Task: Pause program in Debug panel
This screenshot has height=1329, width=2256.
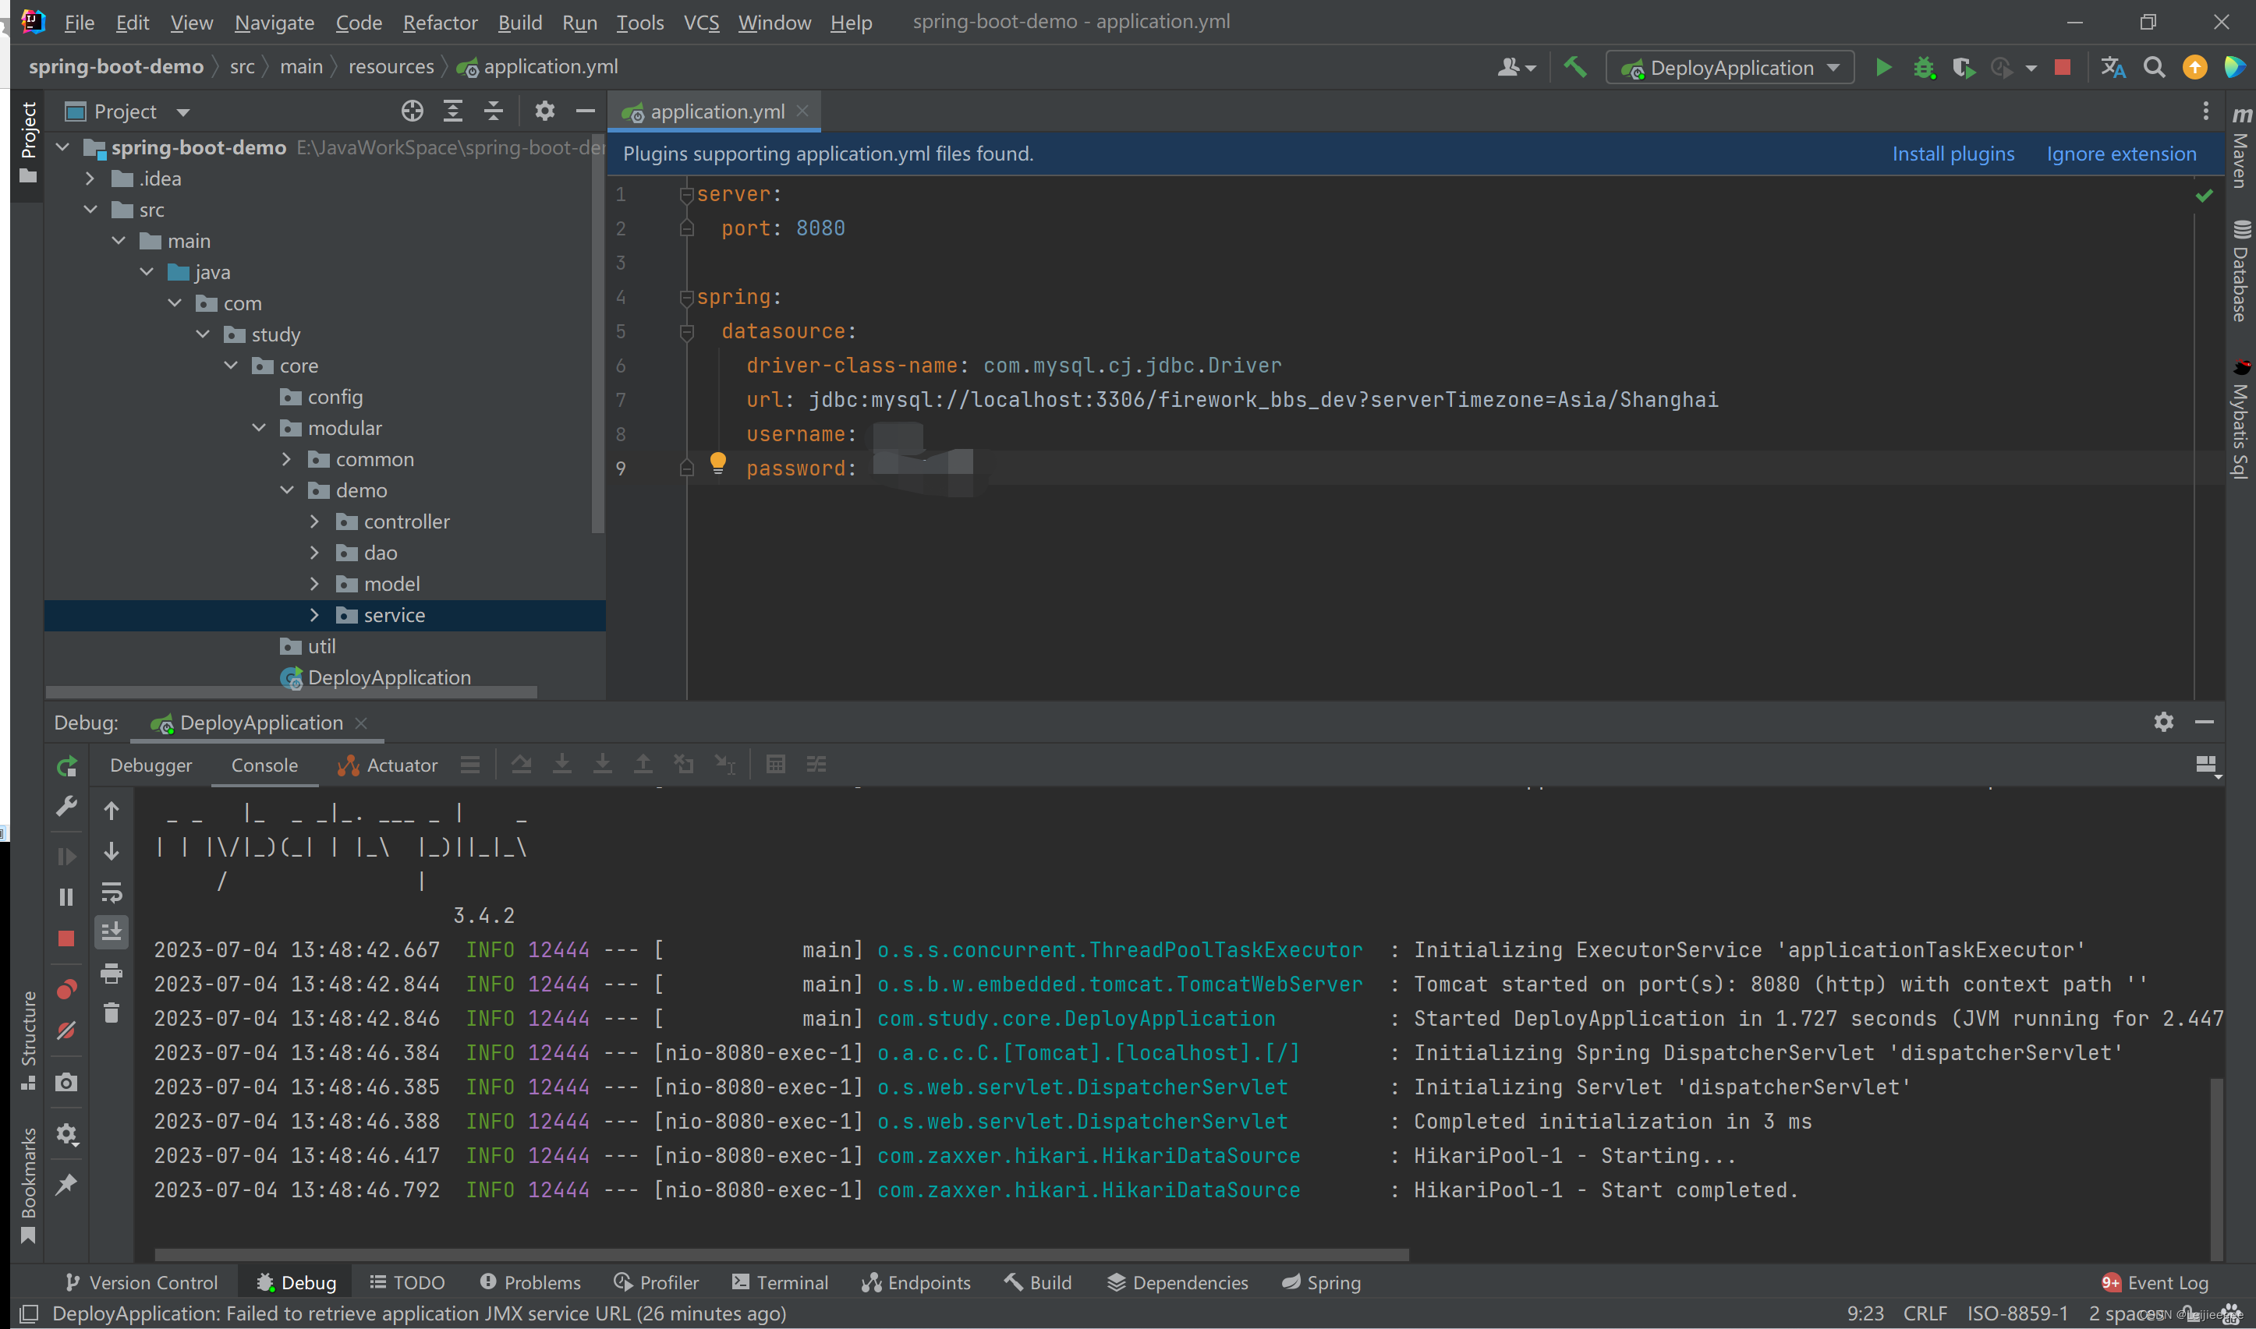Action: (66, 897)
